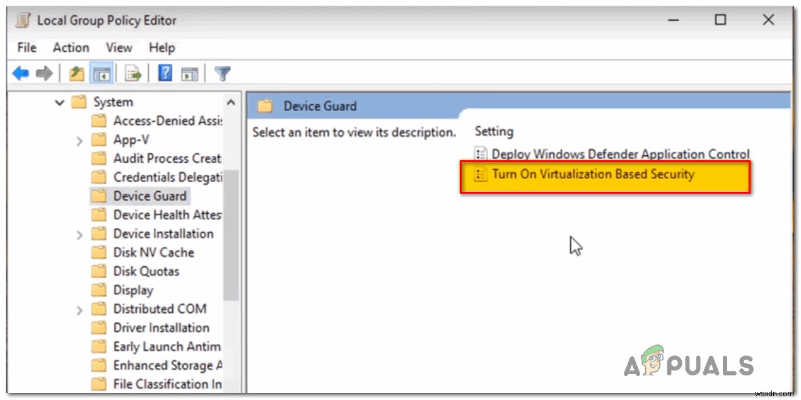
Task: Select the Disk Quotas folder
Action: pos(147,271)
